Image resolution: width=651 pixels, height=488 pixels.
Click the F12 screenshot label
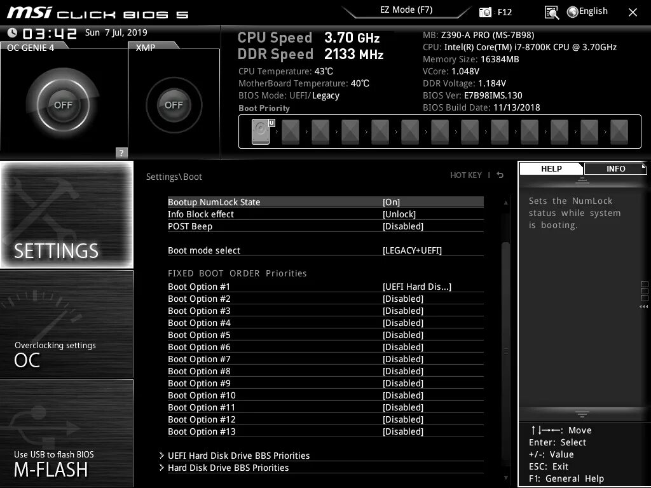pyautogui.click(x=504, y=12)
